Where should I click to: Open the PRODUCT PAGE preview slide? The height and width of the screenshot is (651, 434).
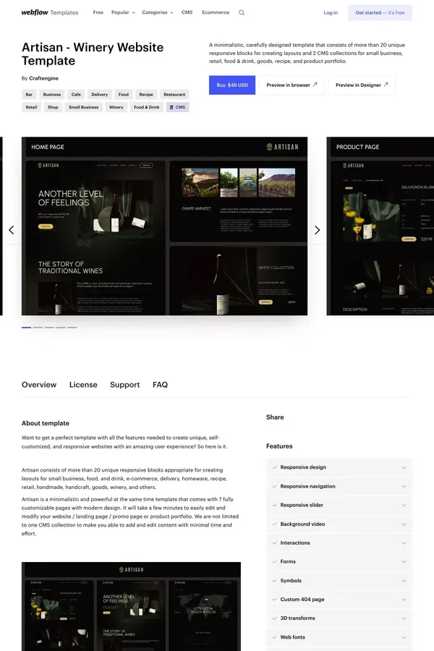click(380, 226)
